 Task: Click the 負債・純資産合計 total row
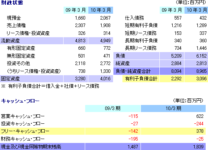click(161, 71)
